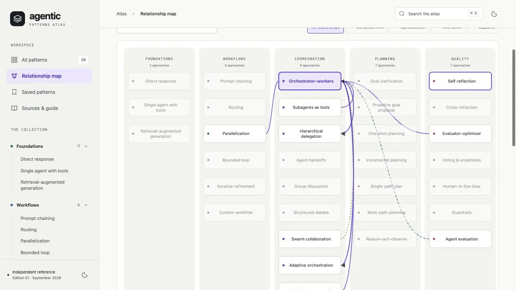This screenshot has height=290, width=516.
Task: Click the Cross-reflection map node
Action: coord(460,108)
